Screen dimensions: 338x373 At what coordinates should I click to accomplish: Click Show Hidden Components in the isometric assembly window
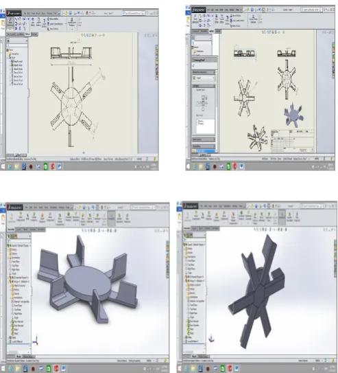pos(60,218)
